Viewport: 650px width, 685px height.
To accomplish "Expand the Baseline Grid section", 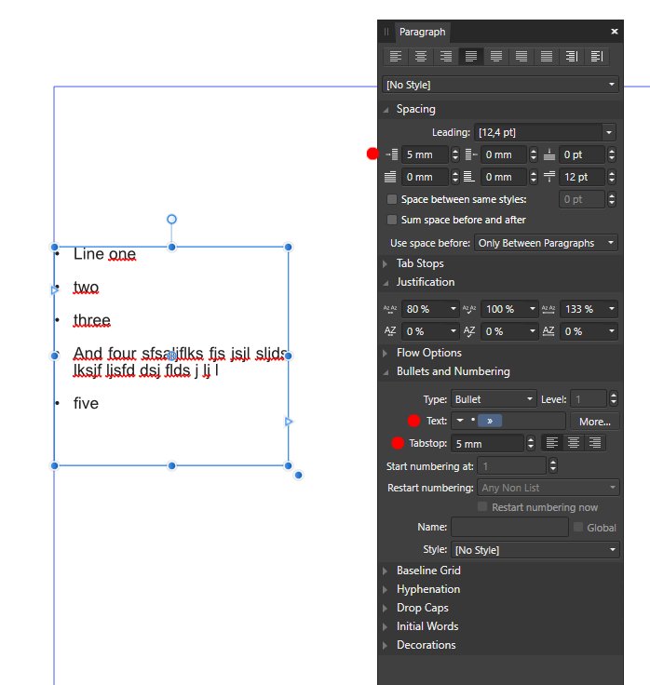I will (386, 571).
